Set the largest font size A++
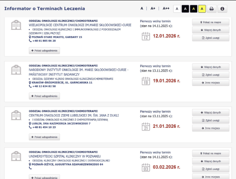Screen dimensions: 236x179 click(166, 8)
